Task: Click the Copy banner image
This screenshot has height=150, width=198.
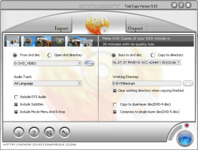Action: [x=51, y=41]
